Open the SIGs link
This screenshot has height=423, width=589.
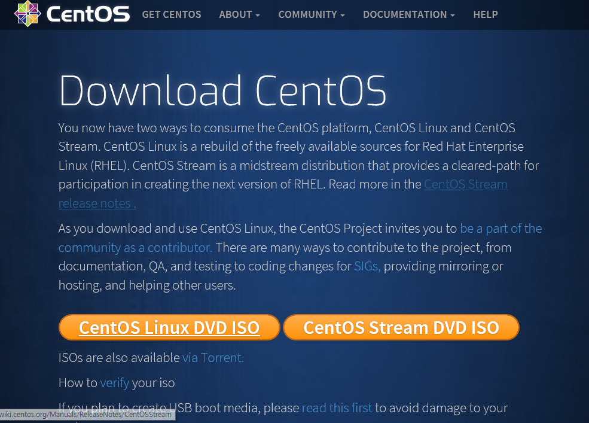pos(367,266)
